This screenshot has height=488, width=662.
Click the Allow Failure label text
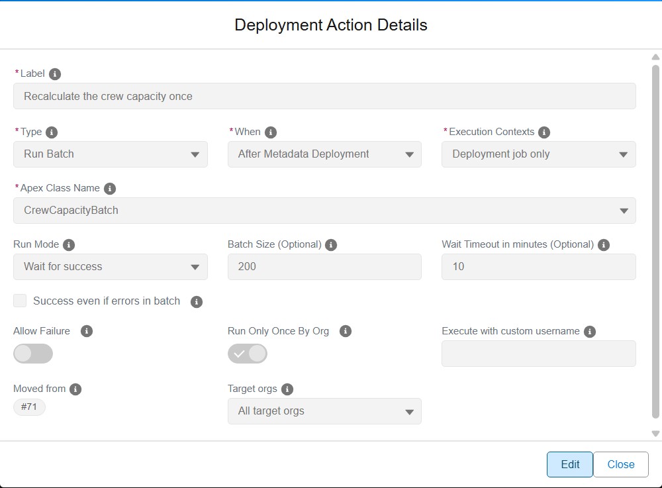pyautogui.click(x=42, y=331)
